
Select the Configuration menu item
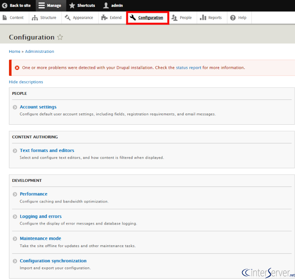click(x=148, y=18)
